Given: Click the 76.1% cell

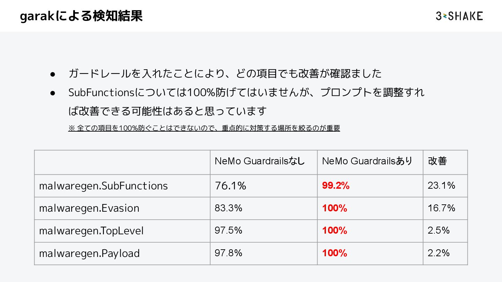Looking at the screenshot, I should point(230,186).
